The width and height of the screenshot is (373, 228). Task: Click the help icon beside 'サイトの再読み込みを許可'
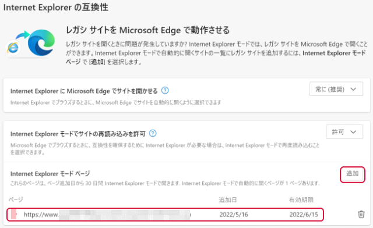(x=153, y=133)
